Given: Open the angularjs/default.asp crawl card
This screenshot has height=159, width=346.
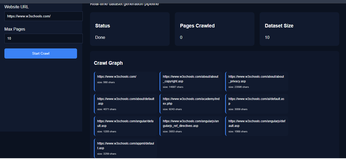Looking at the screenshot, I should tap(257, 126).
